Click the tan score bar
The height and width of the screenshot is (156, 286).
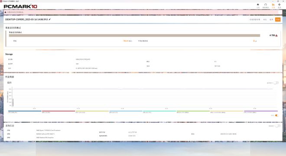[x=134, y=36]
